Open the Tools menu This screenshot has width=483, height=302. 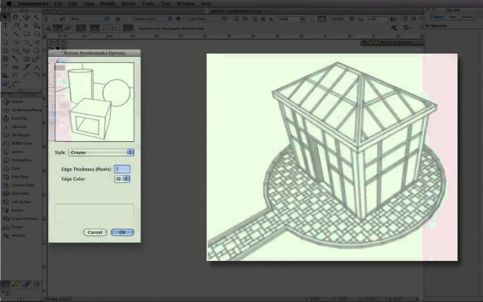148,4
